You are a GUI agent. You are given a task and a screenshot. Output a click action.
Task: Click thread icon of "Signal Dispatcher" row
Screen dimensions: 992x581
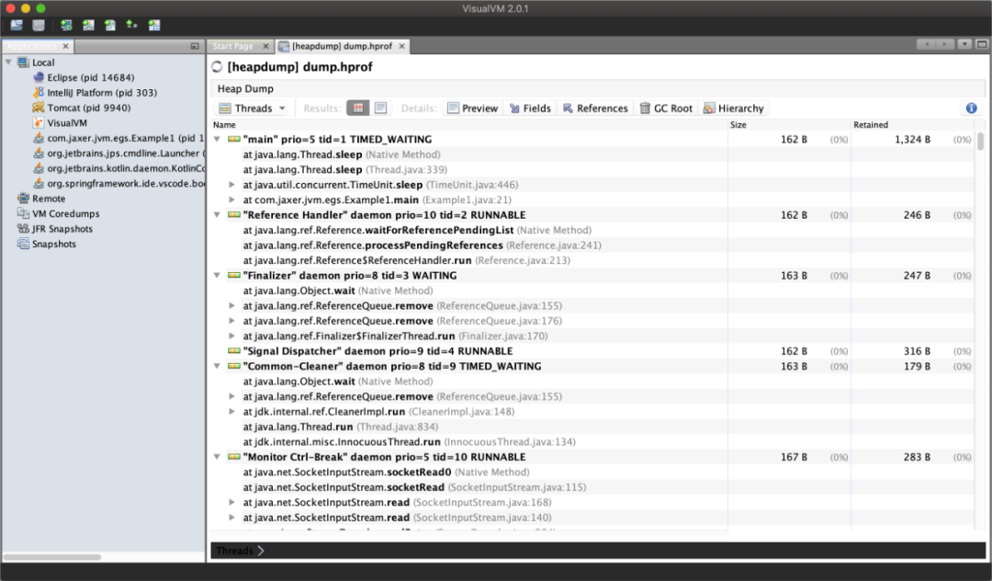[x=234, y=350]
